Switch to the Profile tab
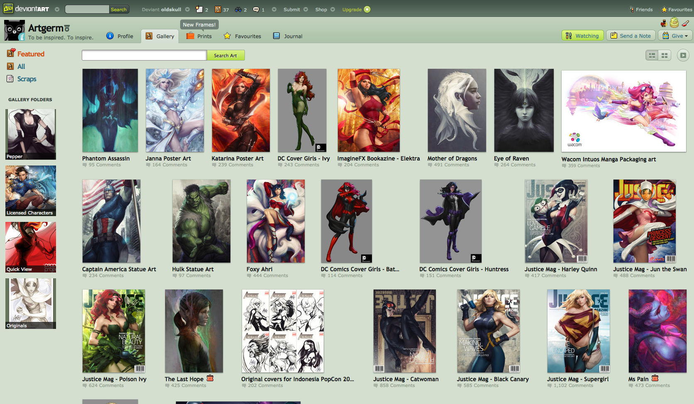The image size is (694, 404). 120,36
